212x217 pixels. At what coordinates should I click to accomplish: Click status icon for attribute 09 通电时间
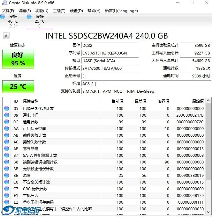point(7,115)
